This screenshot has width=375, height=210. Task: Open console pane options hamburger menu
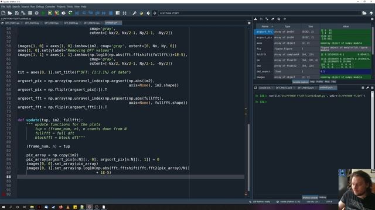pos(372,87)
